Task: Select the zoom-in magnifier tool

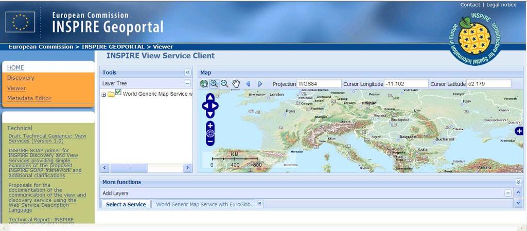Action: pos(214,84)
